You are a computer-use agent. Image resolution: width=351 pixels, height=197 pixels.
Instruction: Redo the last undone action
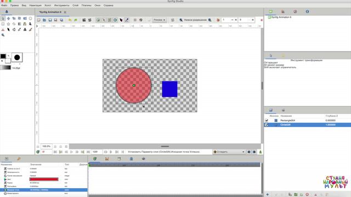pyautogui.click(x=76, y=20)
